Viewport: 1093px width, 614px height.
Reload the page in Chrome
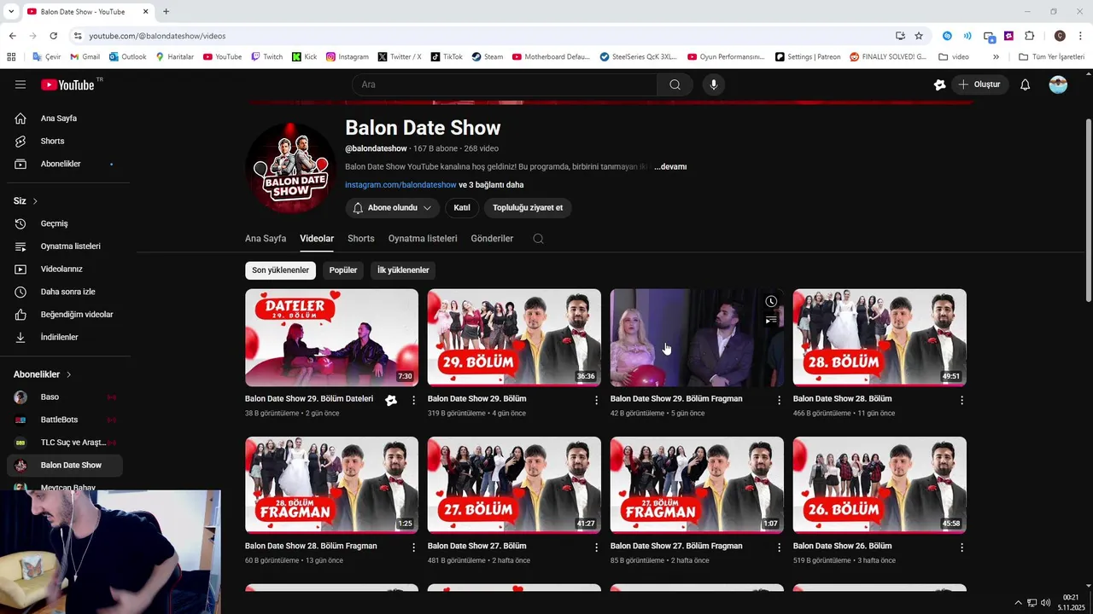point(53,36)
